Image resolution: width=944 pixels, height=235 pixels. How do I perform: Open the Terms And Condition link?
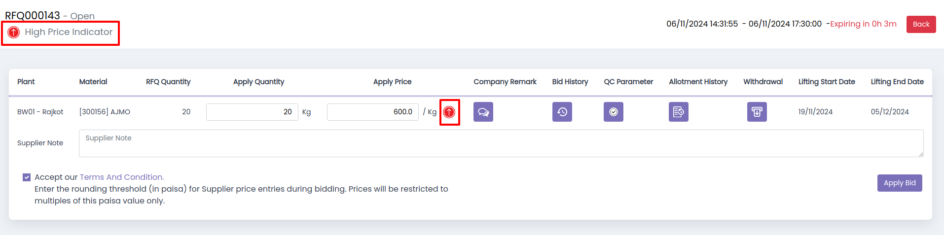[x=122, y=177]
